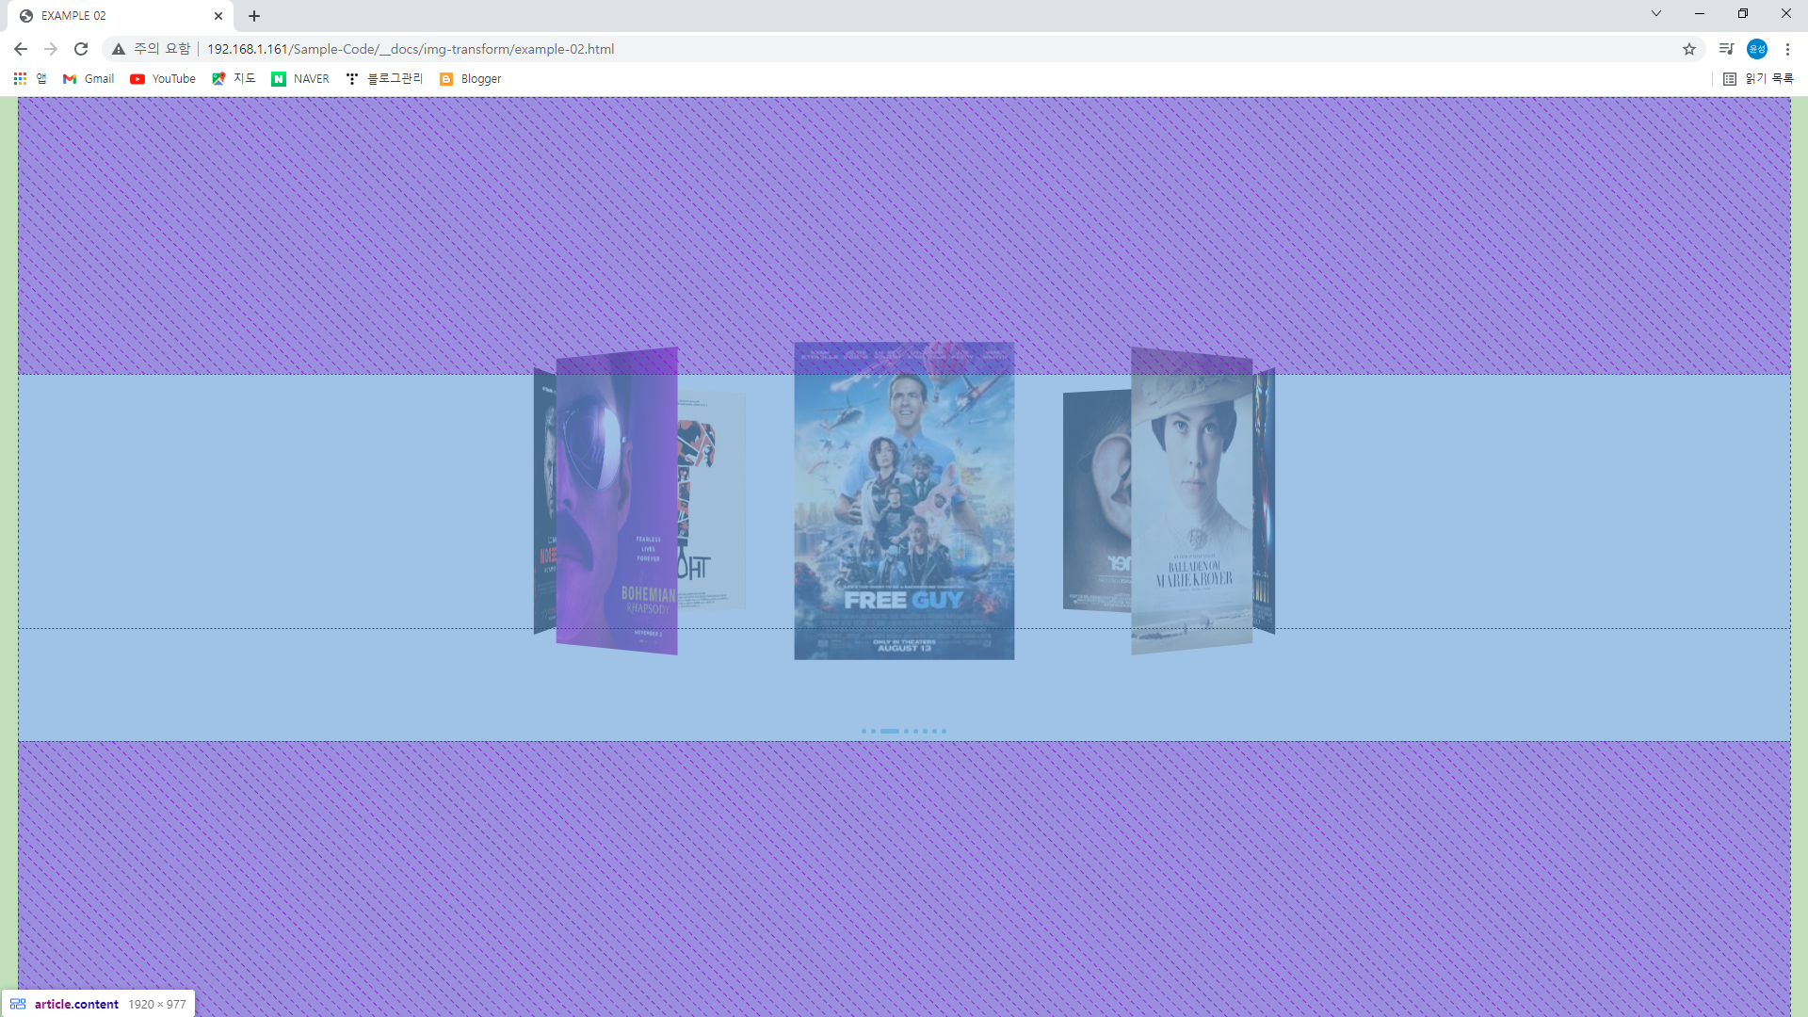Image resolution: width=1808 pixels, height=1017 pixels.
Task: Open the Chrome three-dot menu
Action: (1787, 49)
